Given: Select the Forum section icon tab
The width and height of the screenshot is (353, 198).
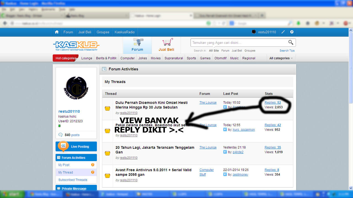Looking at the screenshot, I should (x=137, y=45).
